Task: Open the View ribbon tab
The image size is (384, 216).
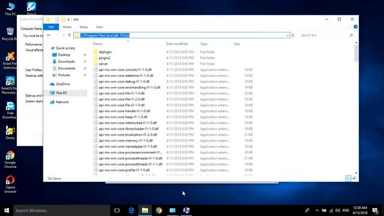Action: 99,27
